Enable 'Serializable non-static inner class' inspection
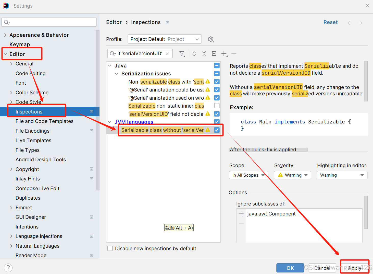 point(217,106)
